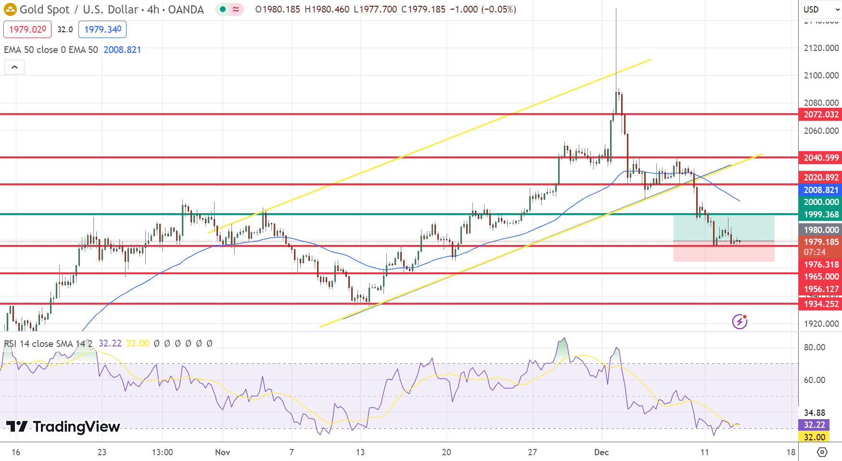Image resolution: width=842 pixels, height=461 pixels.
Task: Click the 1976.318 red price label
Action: click(820, 265)
